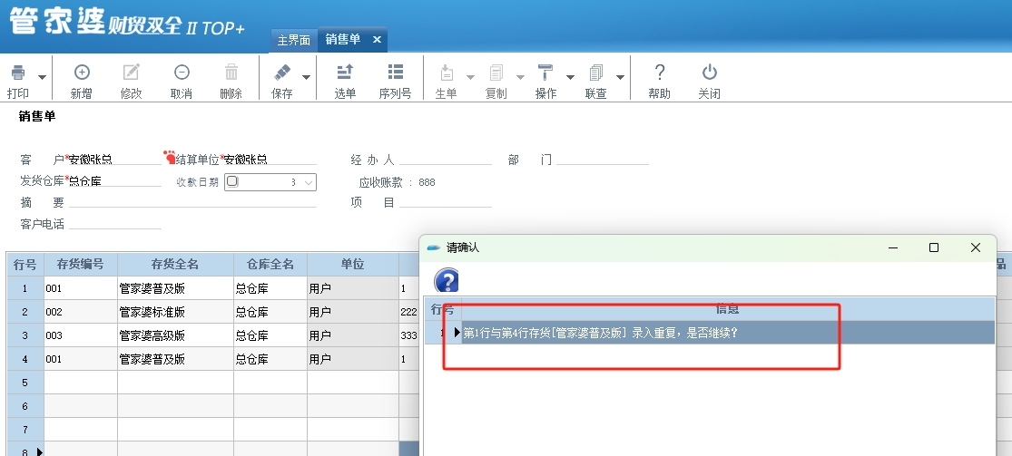The image size is (1012, 456).
Task: Click the 信息 column header in dialog
Action: 728,309
